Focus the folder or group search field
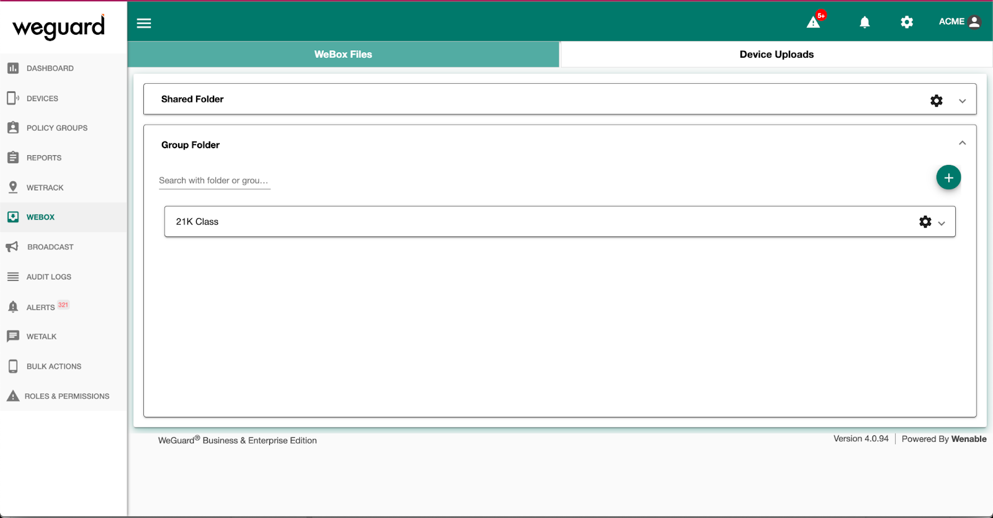Image resolution: width=993 pixels, height=518 pixels. pyautogui.click(x=215, y=181)
